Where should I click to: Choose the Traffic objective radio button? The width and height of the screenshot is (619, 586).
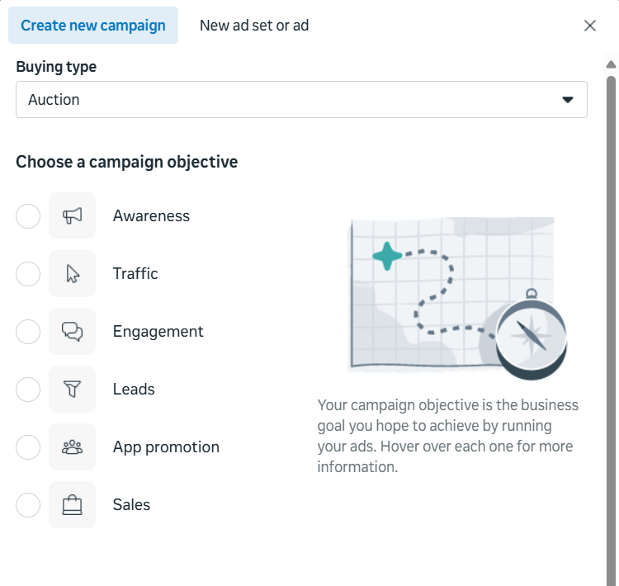click(x=28, y=274)
